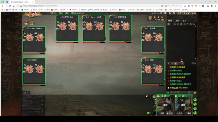Expand the 菜单 menu dropdown
This screenshot has width=218, height=122.
pos(187,13)
